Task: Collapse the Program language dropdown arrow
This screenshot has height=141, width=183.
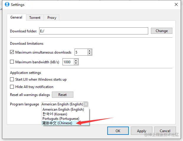Action: (x=86, y=104)
